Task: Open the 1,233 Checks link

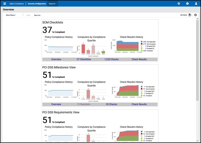Action: coord(111,59)
